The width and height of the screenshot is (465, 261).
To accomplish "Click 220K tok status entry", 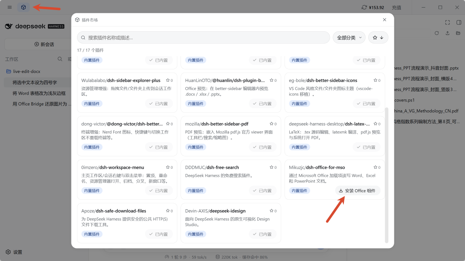I will point(227,257).
